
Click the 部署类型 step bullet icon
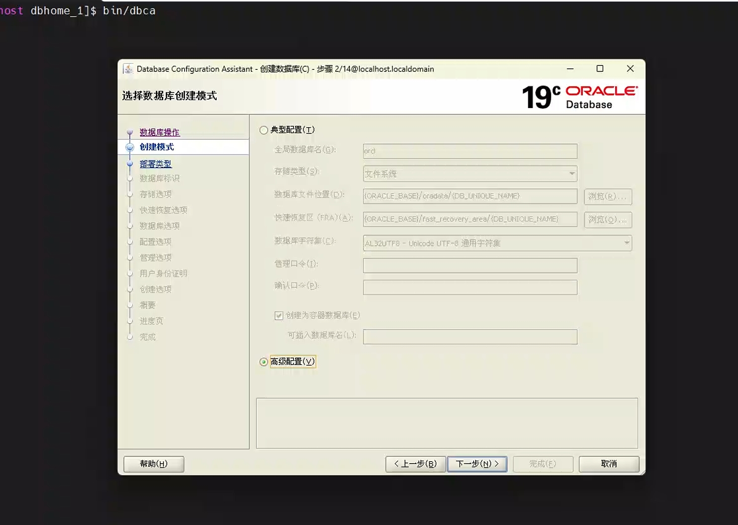pos(130,164)
